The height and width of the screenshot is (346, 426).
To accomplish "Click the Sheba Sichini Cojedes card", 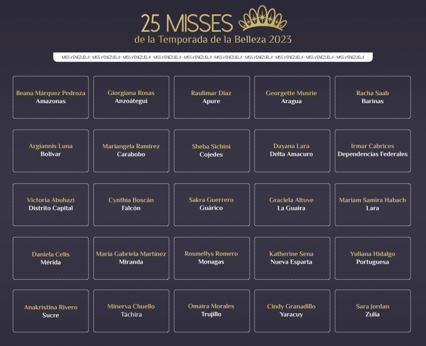I will tap(212, 151).
